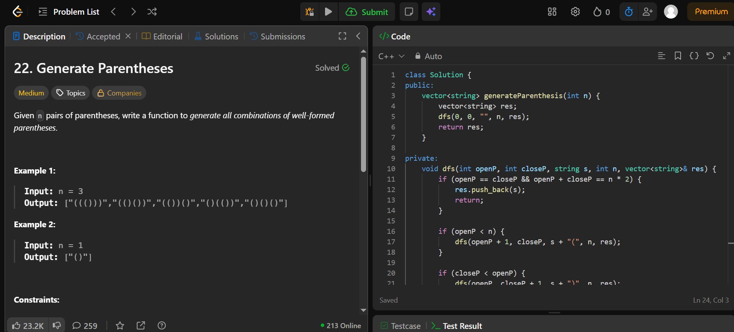Open the settings gear icon
734x332 pixels.
pos(575,12)
